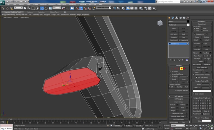
Task: Click the Render teapot icon
Action: [154, 8]
